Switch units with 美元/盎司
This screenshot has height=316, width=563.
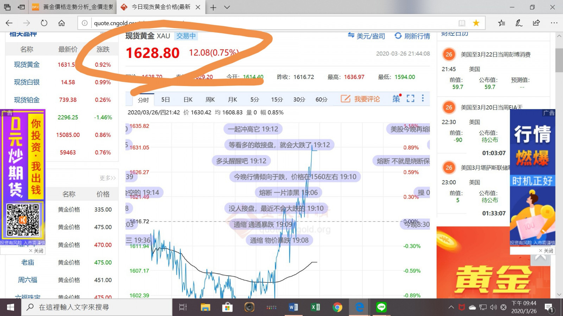[366, 36]
